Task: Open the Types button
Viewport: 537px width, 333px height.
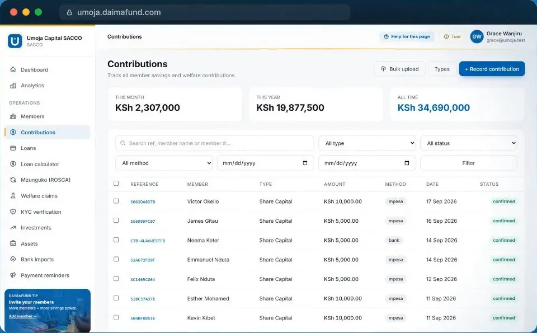Action: 442,69
